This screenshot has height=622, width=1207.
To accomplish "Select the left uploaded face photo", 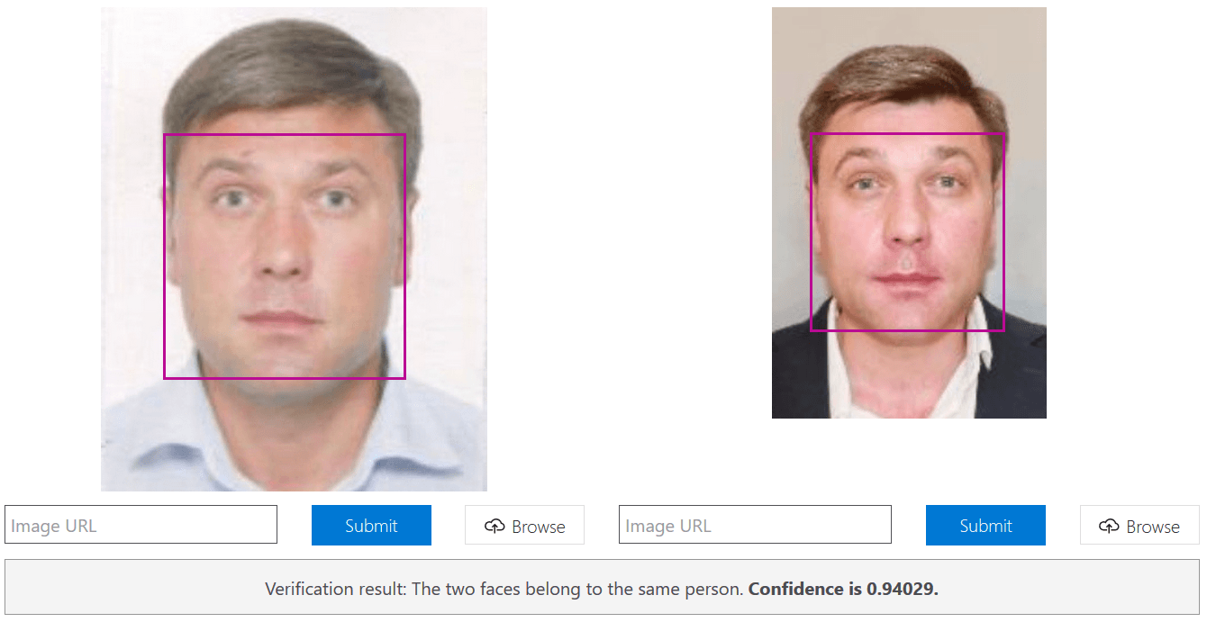I will point(294,249).
